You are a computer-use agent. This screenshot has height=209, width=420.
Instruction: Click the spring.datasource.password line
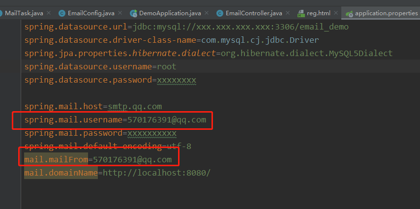click(x=110, y=80)
